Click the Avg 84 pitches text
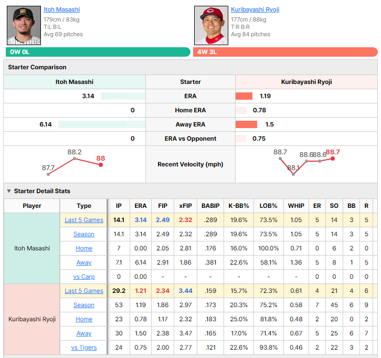 250,34
